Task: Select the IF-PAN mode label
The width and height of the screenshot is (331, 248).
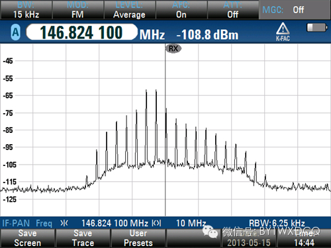Action: pyautogui.click(x=16, y=223)
